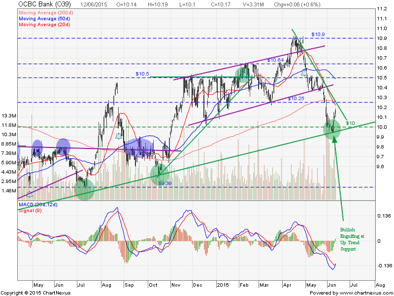Click the 9.6 y-axis price tick
This screenshot has width=394, height=296.
pyautogui.click(x=380, y=166)
